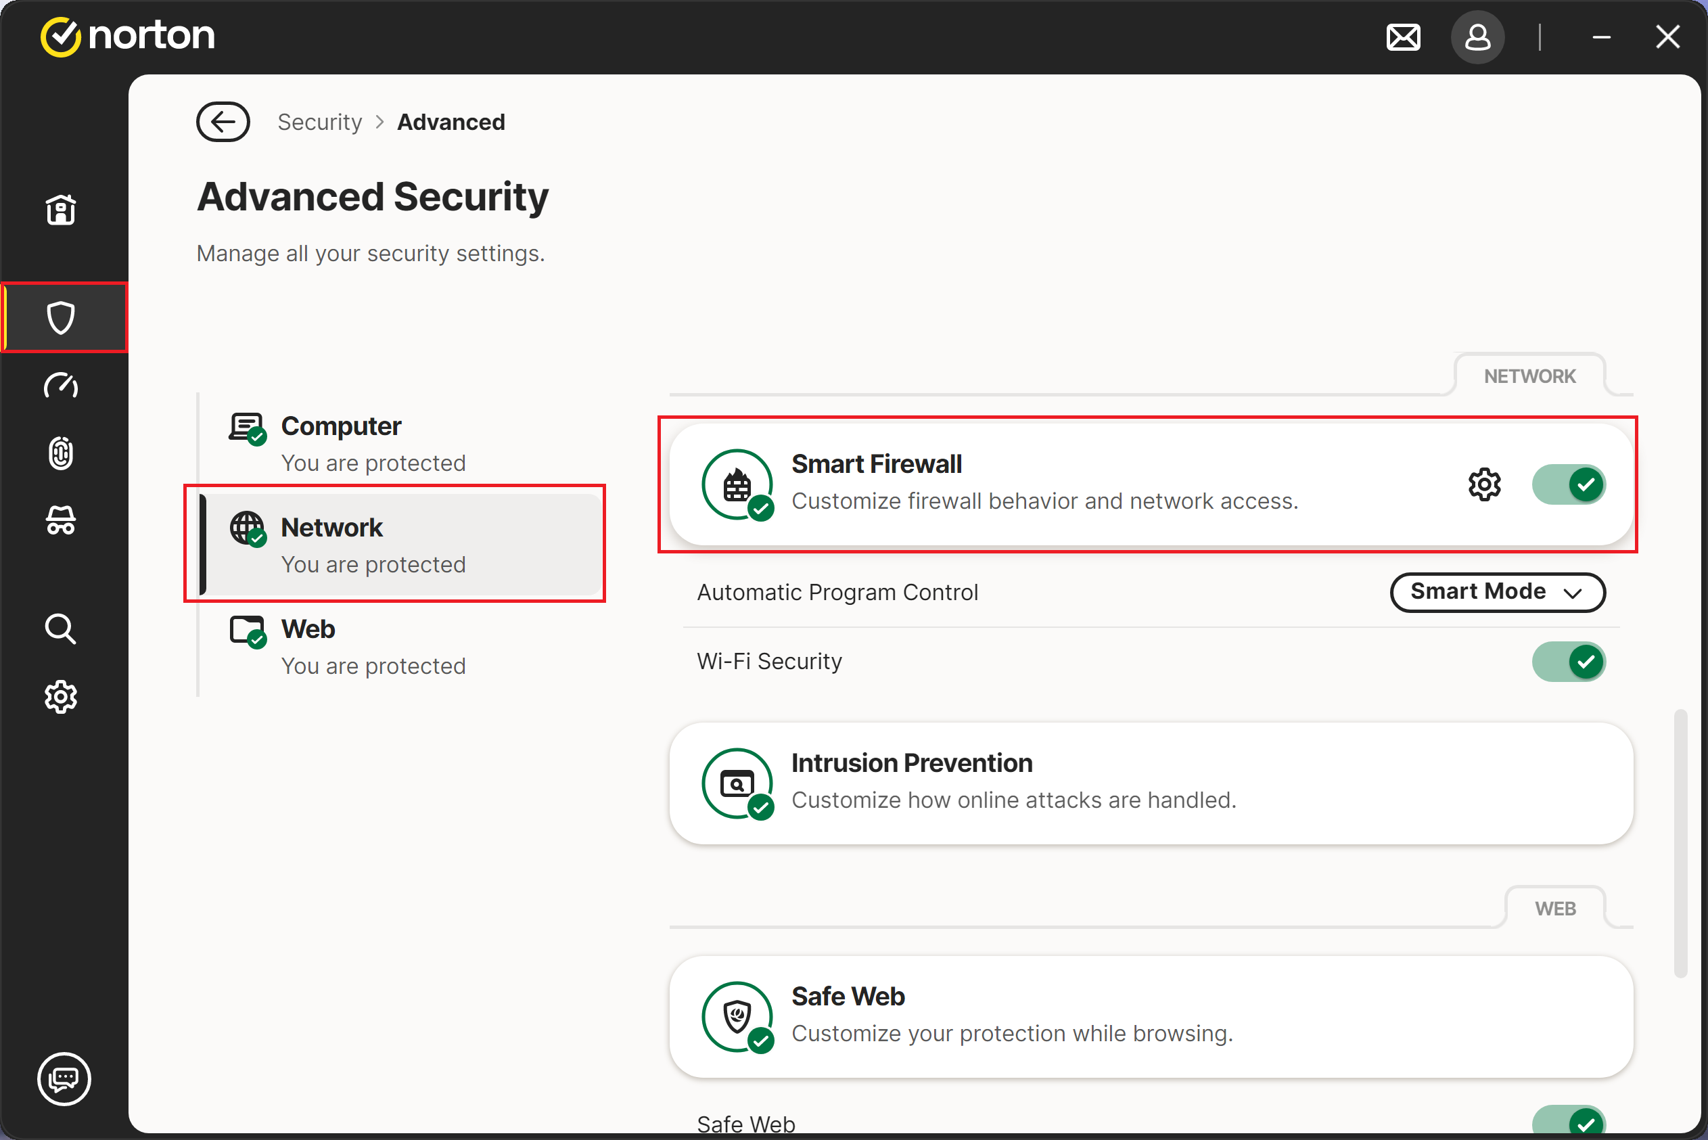Expand the Smart Mode dropdown
Image resolution: width=1708 pixels, height=1140 pixels.
tap(1496, 592)
